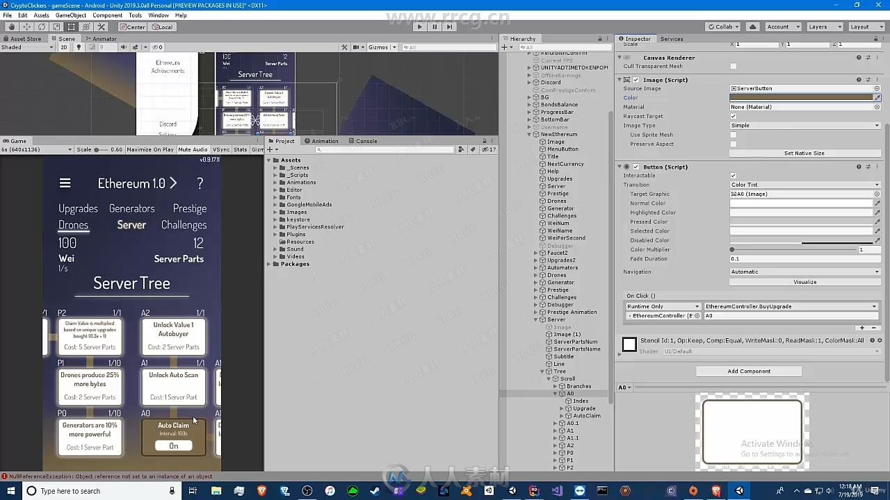This screenshot has width=890, height=500.
Task: Open Image (Script) component help icon
Action: click(x=859, y=80)
